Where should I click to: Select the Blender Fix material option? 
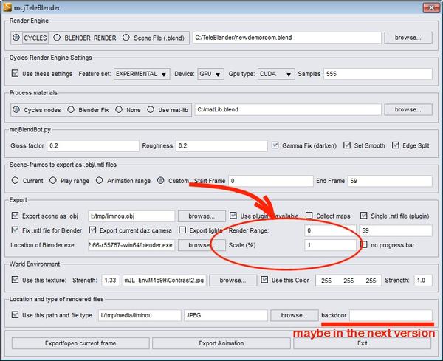point(71,109)
